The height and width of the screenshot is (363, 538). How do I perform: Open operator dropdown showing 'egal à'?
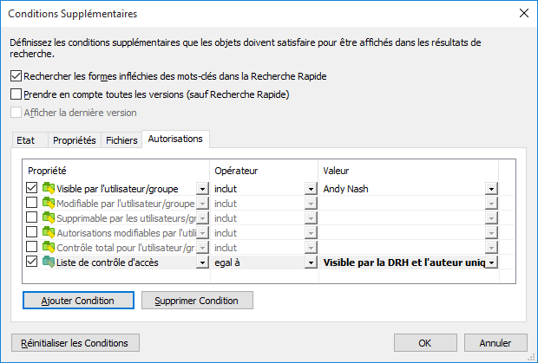coord(310,262)
